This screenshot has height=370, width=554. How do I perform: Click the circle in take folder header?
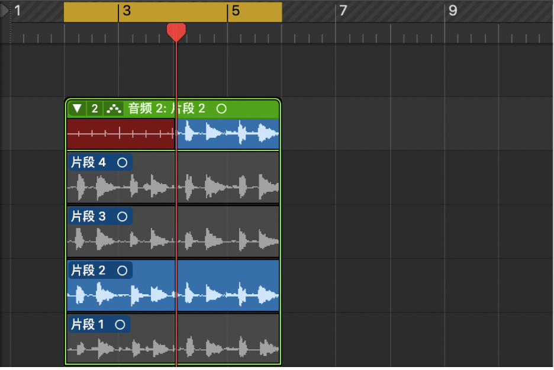click(221, 108)
